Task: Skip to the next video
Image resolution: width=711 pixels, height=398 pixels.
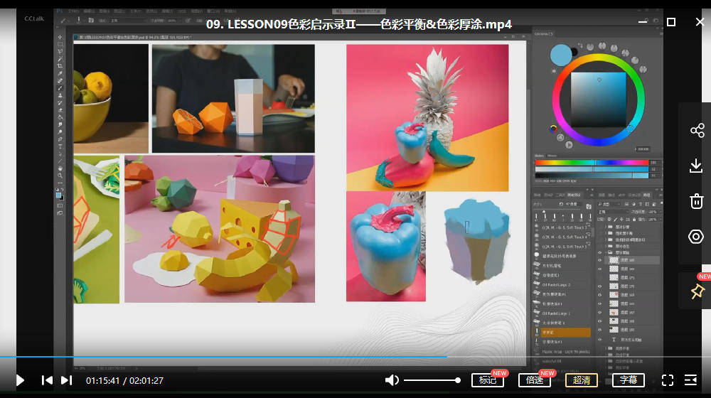Action: click(66, 380)
